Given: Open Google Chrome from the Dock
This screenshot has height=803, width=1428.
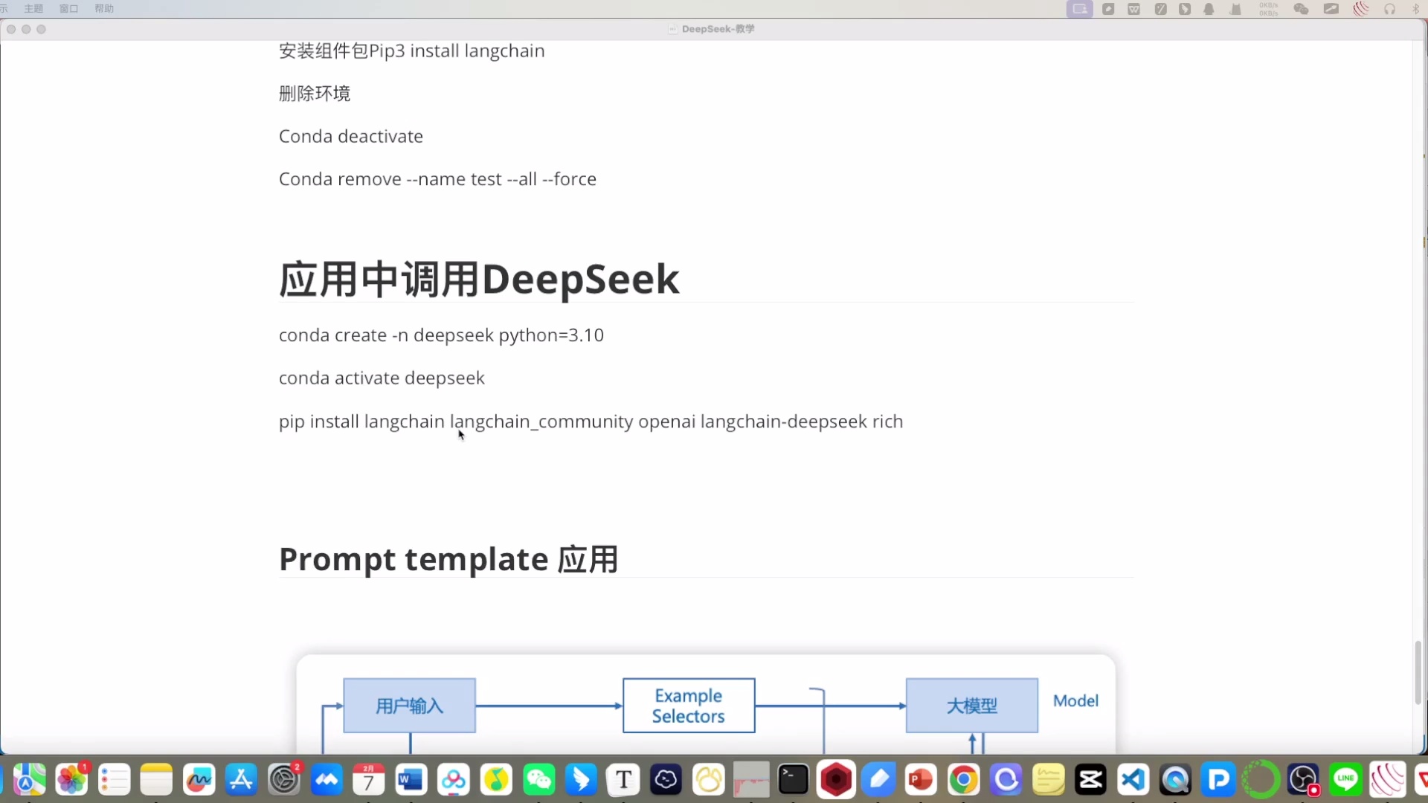Looking at the screenshot, I should [x=963, y=779].
